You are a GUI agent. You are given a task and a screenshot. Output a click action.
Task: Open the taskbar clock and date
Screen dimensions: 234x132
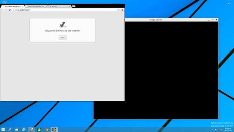pyautogui.click(x=228, y=129)
